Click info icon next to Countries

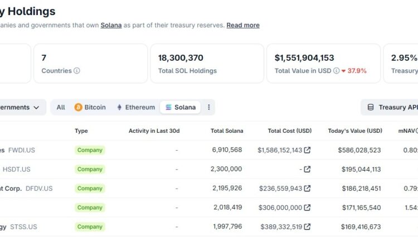(x=77, y=71)
